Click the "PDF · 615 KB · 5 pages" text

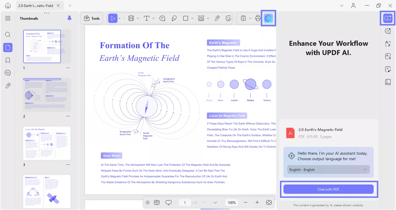pos(315,137)
